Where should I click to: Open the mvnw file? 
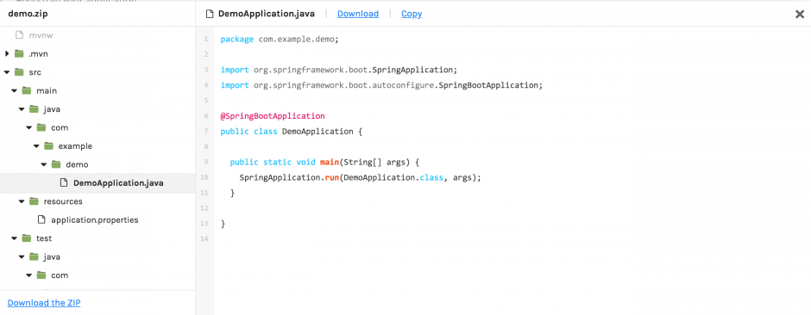coord(41,35)
